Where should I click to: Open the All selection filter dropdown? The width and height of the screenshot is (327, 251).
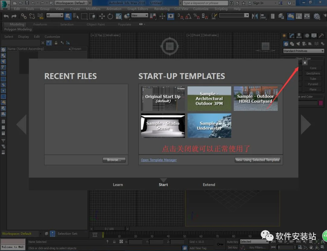point(54,15)
